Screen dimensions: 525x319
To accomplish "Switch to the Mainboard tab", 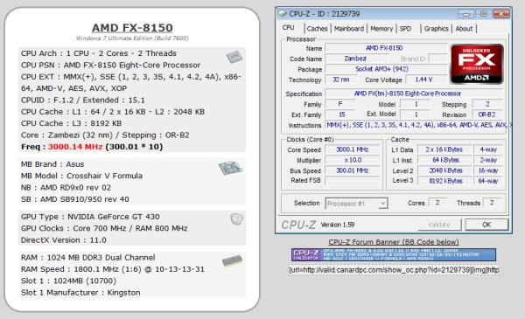I will point(349,29).
